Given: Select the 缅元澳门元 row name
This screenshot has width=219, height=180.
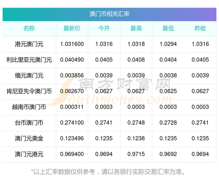Looking at the screenshot, I should (29, 76).
